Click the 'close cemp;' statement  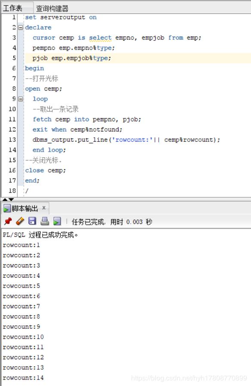coord(46,170)
